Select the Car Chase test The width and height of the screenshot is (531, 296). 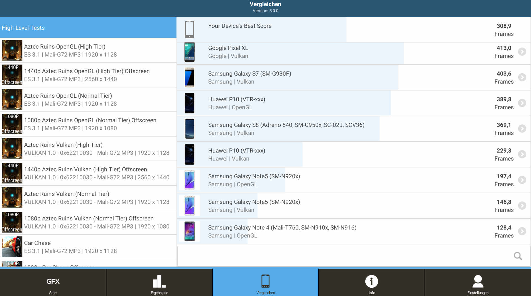pyautogui.click(x=88, y=247)
